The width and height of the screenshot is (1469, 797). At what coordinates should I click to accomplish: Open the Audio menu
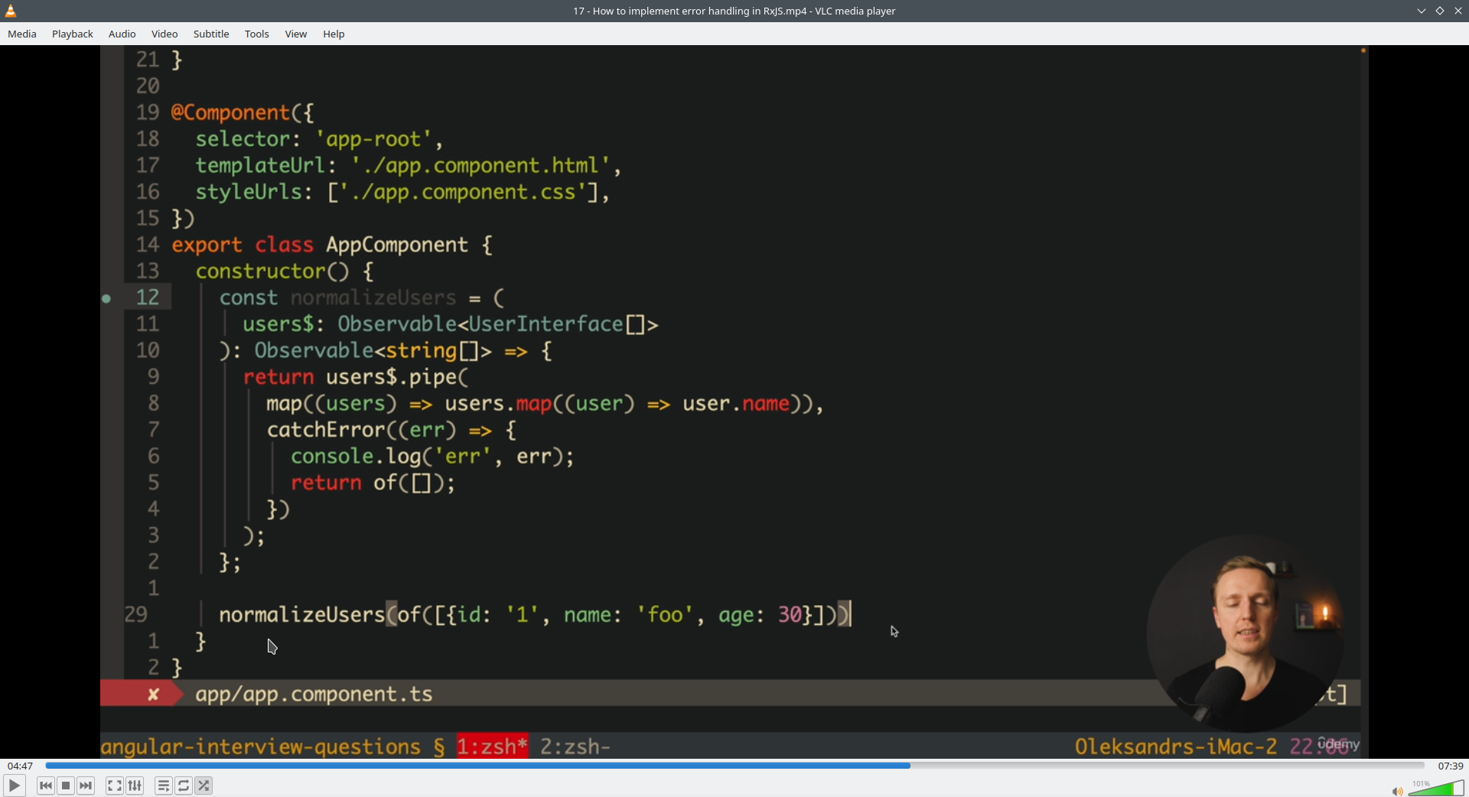[x=122, y=34]
